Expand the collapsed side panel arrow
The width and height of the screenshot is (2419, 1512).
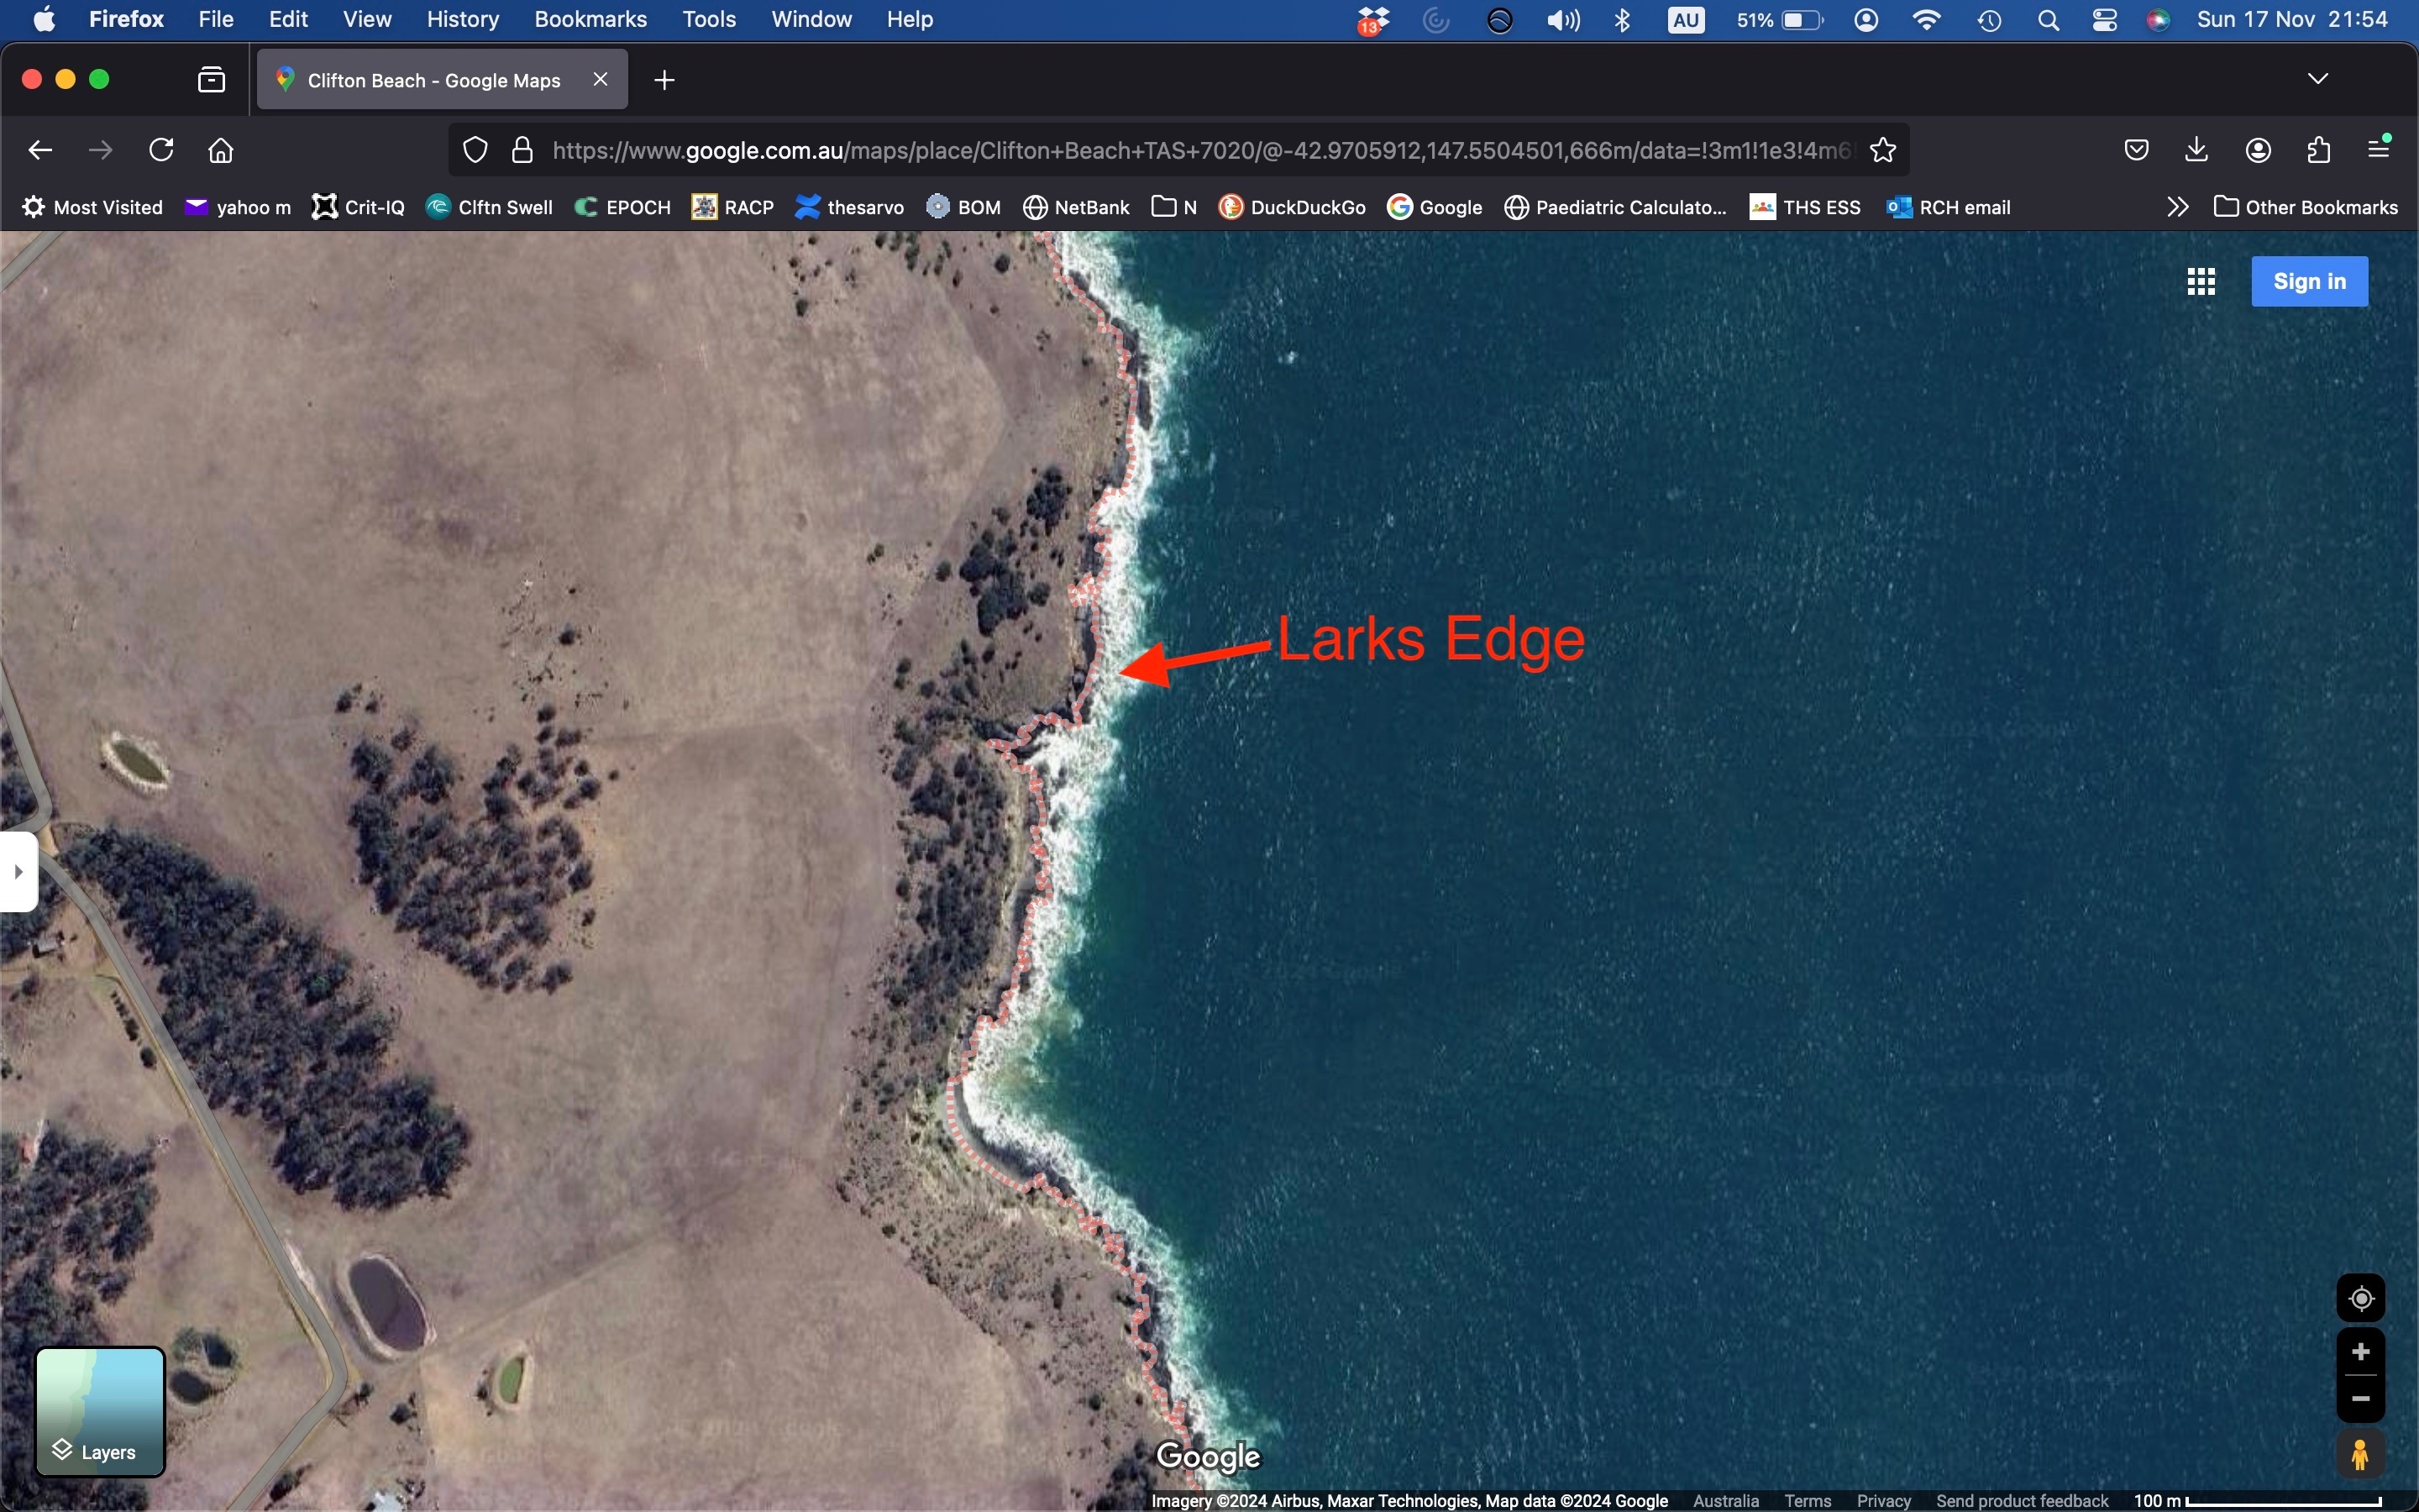click(18, 872)
